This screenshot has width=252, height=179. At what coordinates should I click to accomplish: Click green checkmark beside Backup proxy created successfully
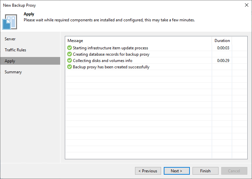click(x=70, y=67)
